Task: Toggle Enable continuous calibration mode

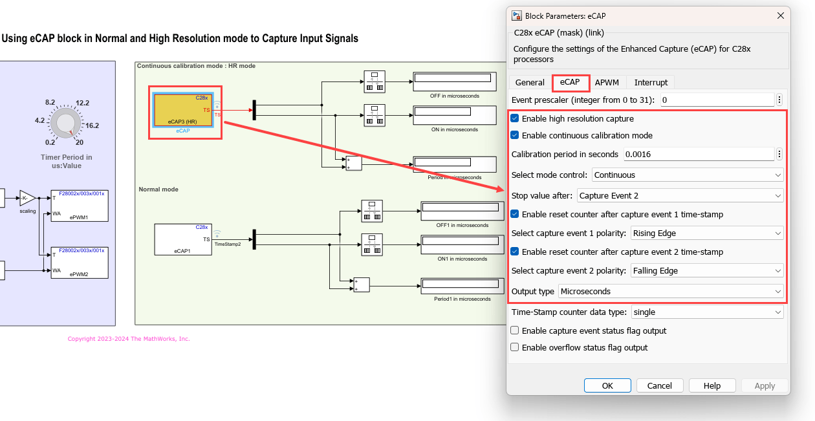Action: (x=515, y=136)
